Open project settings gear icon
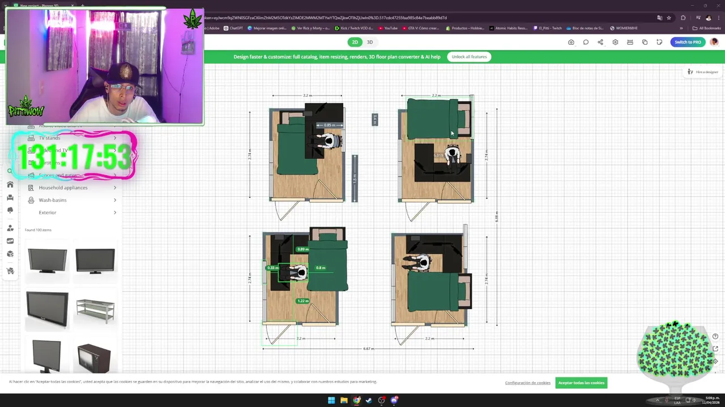 coord(615,42)
